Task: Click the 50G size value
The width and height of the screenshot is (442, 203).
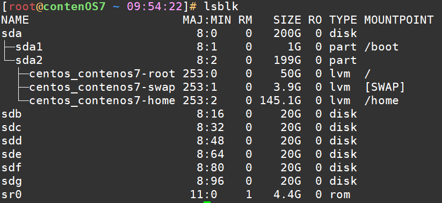Action: [291, 74]
